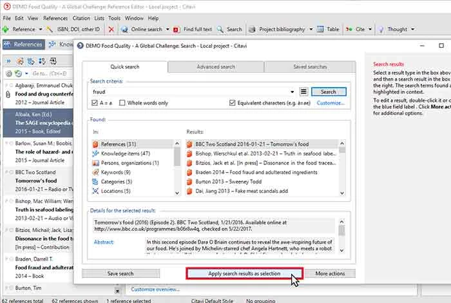Open the Citation menu
The height and width of the screenshot is (303, 451).
coord(82,19)
